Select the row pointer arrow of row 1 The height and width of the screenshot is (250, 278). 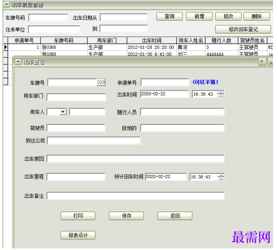5,47
